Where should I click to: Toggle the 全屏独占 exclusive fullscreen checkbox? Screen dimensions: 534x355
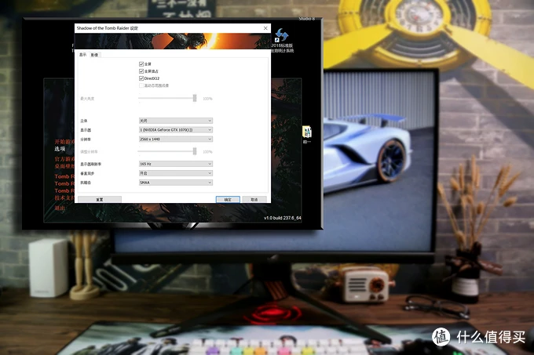(141, 71)
